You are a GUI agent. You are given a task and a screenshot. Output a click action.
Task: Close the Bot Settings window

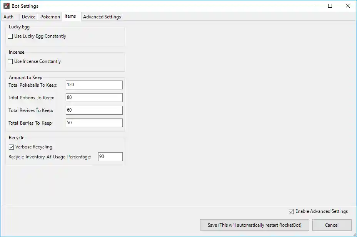348,6
